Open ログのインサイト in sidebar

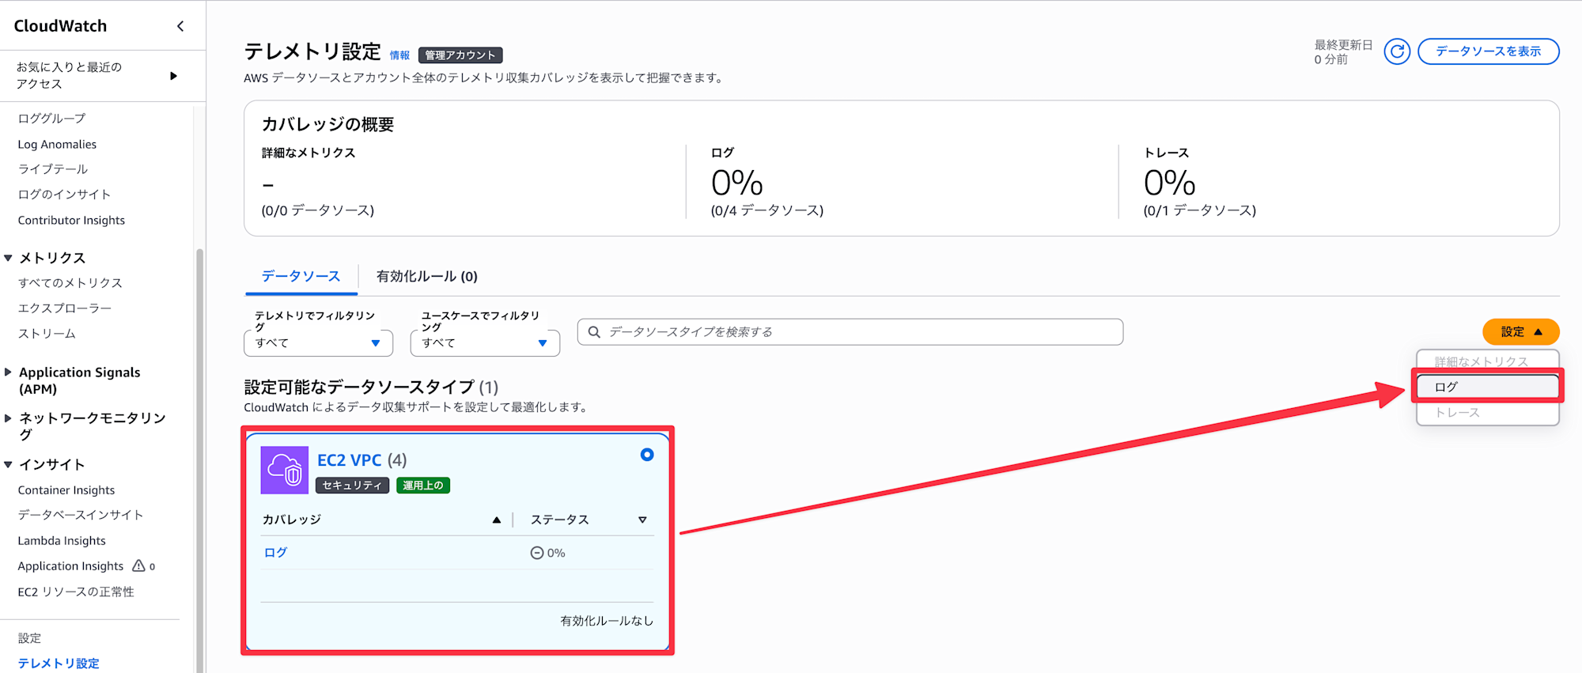pos(64,195)
